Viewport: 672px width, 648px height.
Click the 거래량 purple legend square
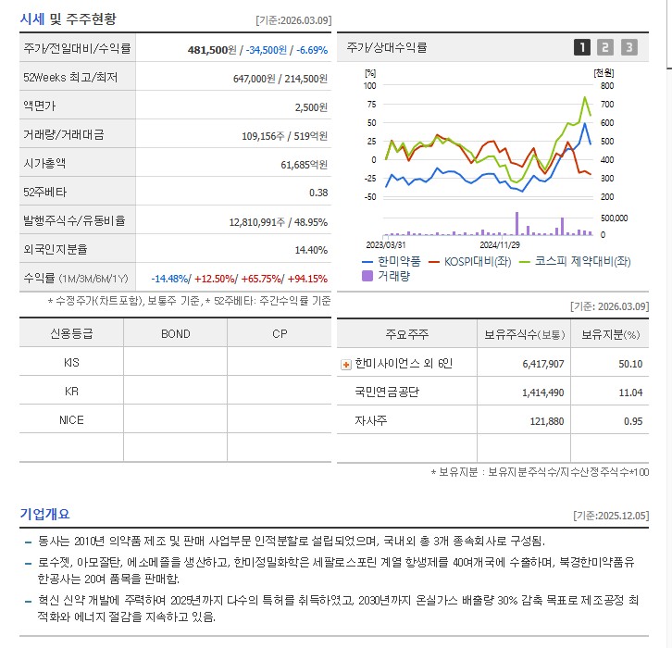(367, 276)
